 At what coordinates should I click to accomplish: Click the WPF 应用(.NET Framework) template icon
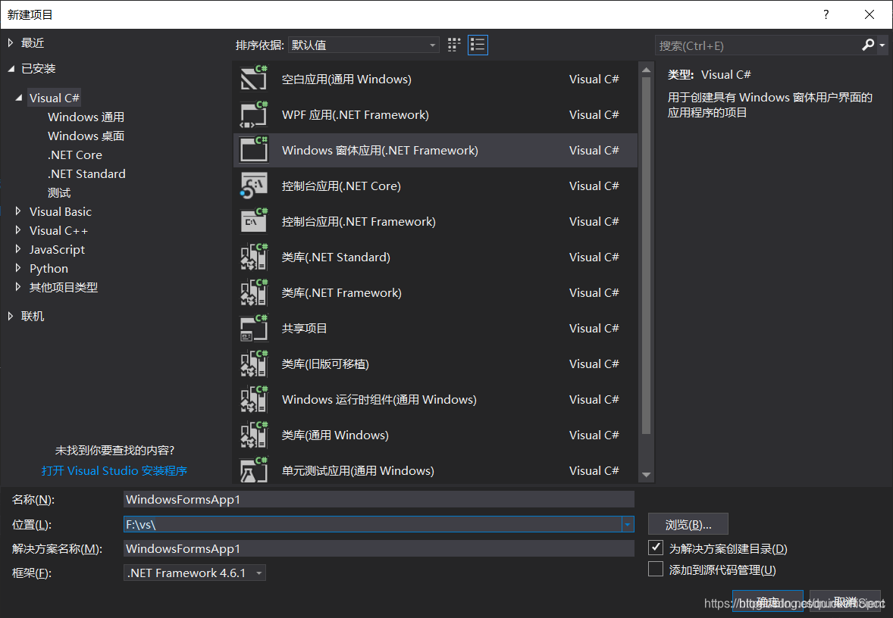coord(254,115)
